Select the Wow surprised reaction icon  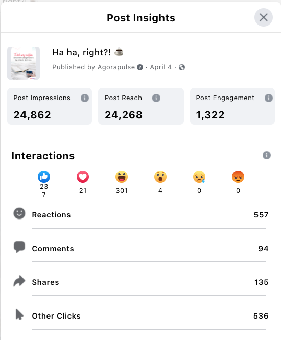pyautogui.click(x=160, y=177)
